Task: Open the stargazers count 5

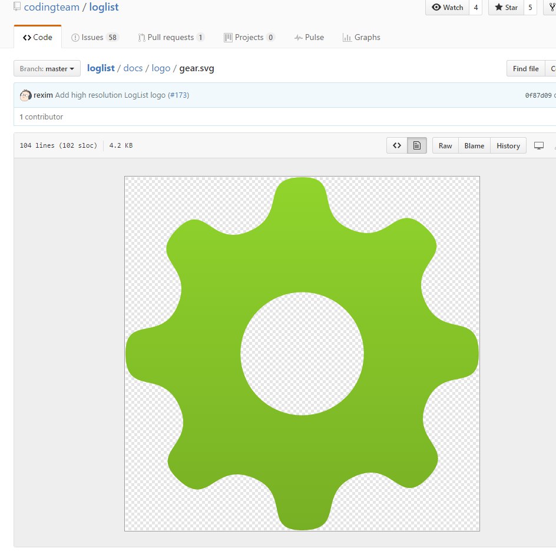Action: point(530,8)
